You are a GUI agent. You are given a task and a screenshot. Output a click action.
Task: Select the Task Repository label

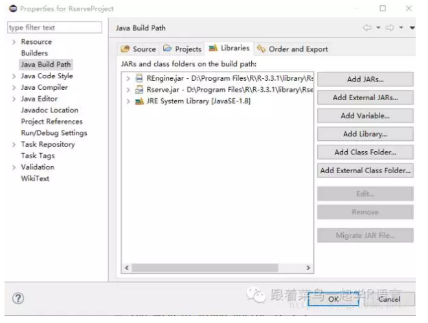point(48,144)
